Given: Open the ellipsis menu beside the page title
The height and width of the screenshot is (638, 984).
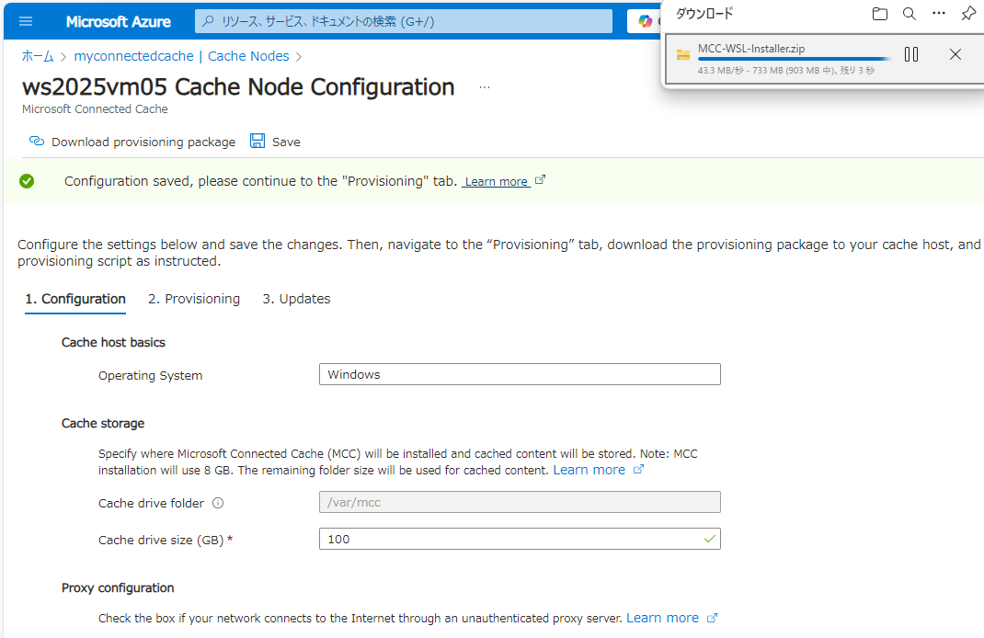Looking at the screenshot, I should [x=484, y=86].
